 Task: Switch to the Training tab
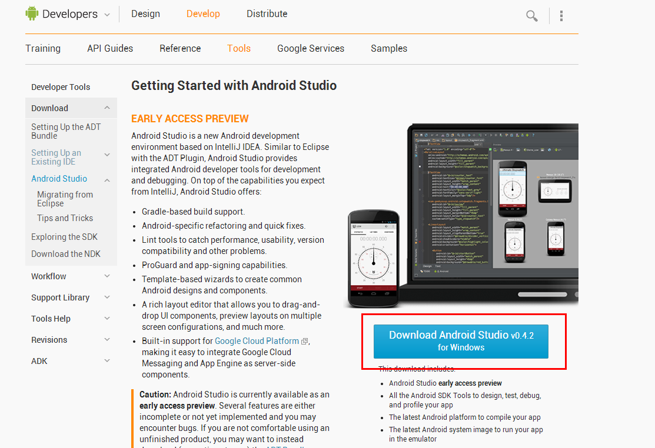43,48
